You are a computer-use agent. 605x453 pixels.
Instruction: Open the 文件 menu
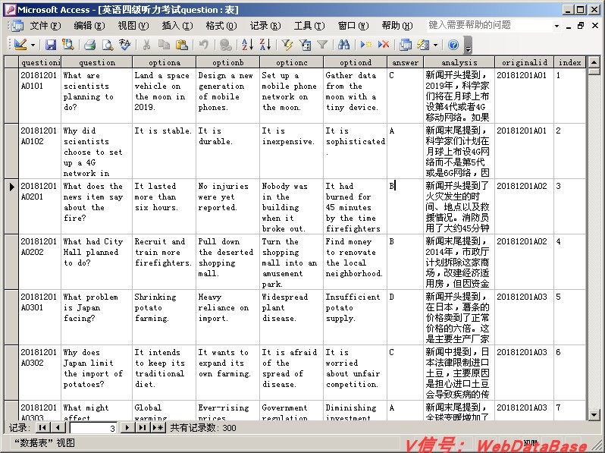click(x=45, y=26)
